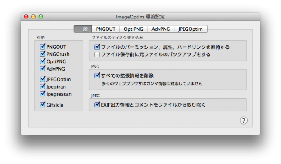Uncheck ファイルのパーミッション、属性、ハードリンクを維持する

click(x=97, y=47)
